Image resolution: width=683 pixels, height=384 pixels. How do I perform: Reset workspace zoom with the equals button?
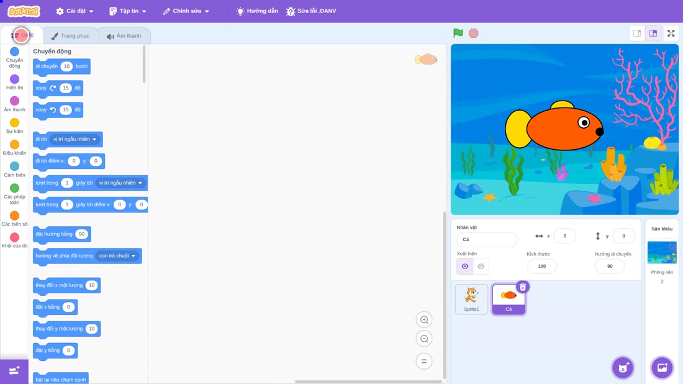pos(424,361)
